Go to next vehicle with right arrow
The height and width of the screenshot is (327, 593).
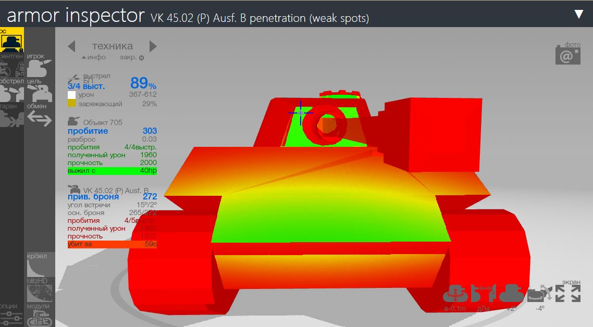[x=153, y=46]
